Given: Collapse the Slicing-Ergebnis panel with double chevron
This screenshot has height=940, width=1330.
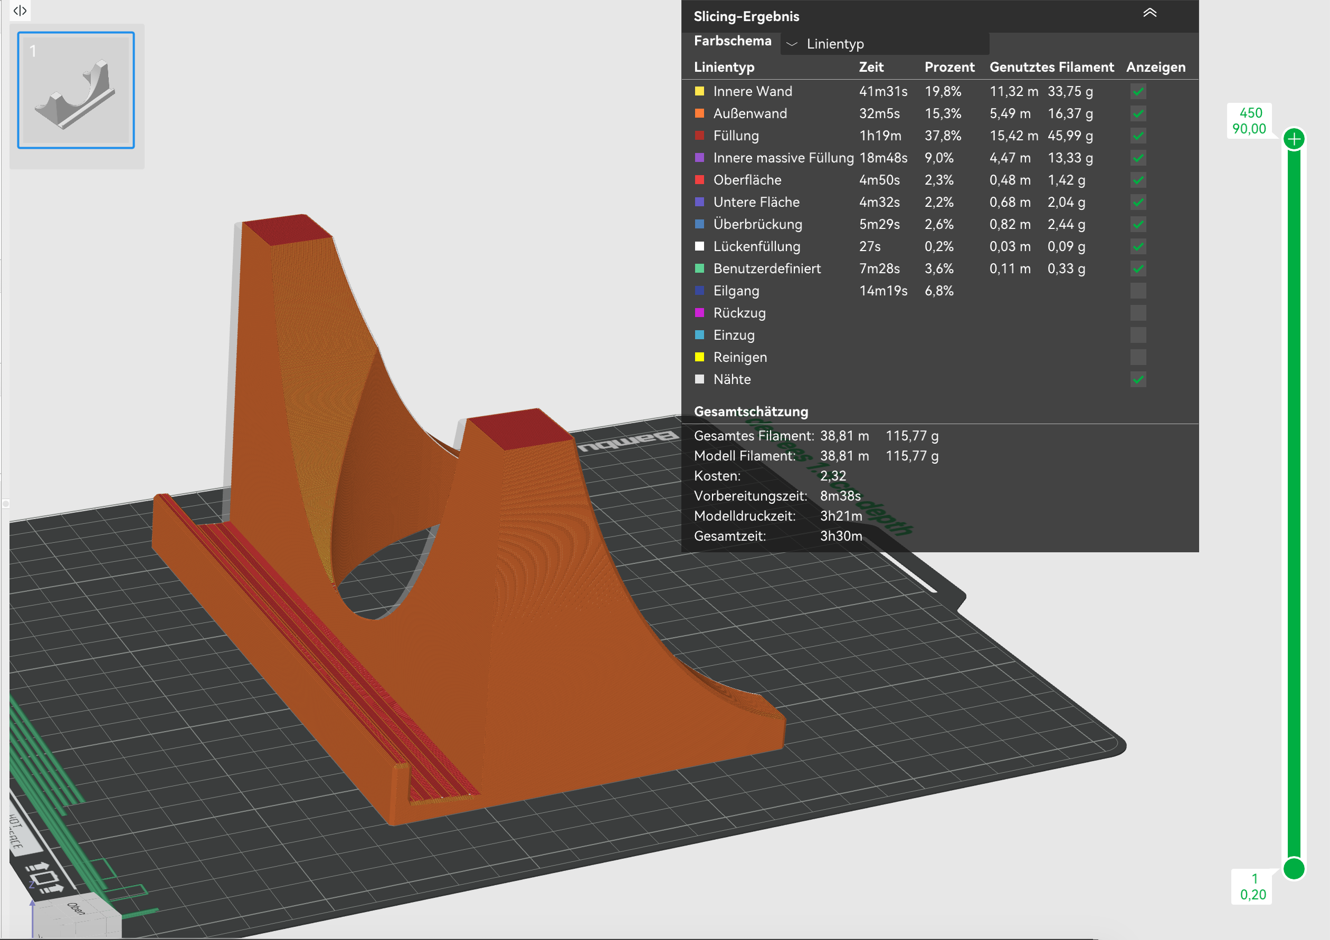Looking at the screenshot, I should coord(1149,13).
